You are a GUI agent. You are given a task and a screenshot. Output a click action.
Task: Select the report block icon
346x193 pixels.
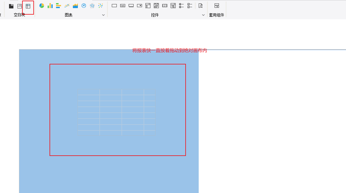coord(28,6)
